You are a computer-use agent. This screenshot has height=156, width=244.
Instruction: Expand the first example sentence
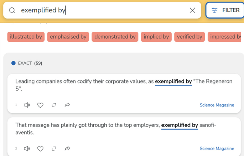pyautogui.click(x=54, y=105)
